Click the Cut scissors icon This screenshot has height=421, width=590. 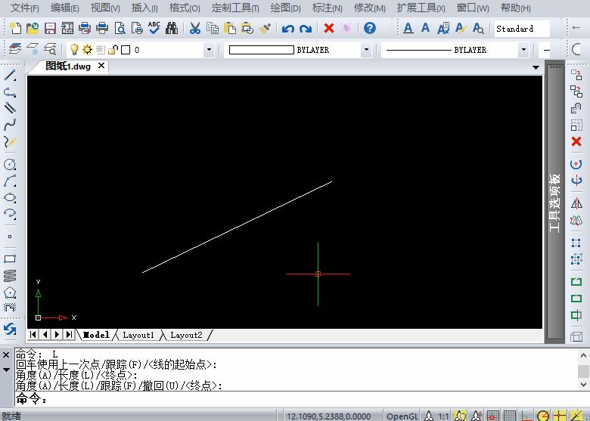click(194, 29)
